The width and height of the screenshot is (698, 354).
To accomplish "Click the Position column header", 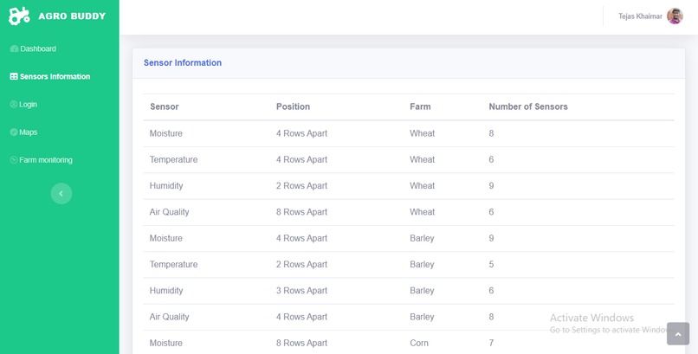I will click(293, 106).
